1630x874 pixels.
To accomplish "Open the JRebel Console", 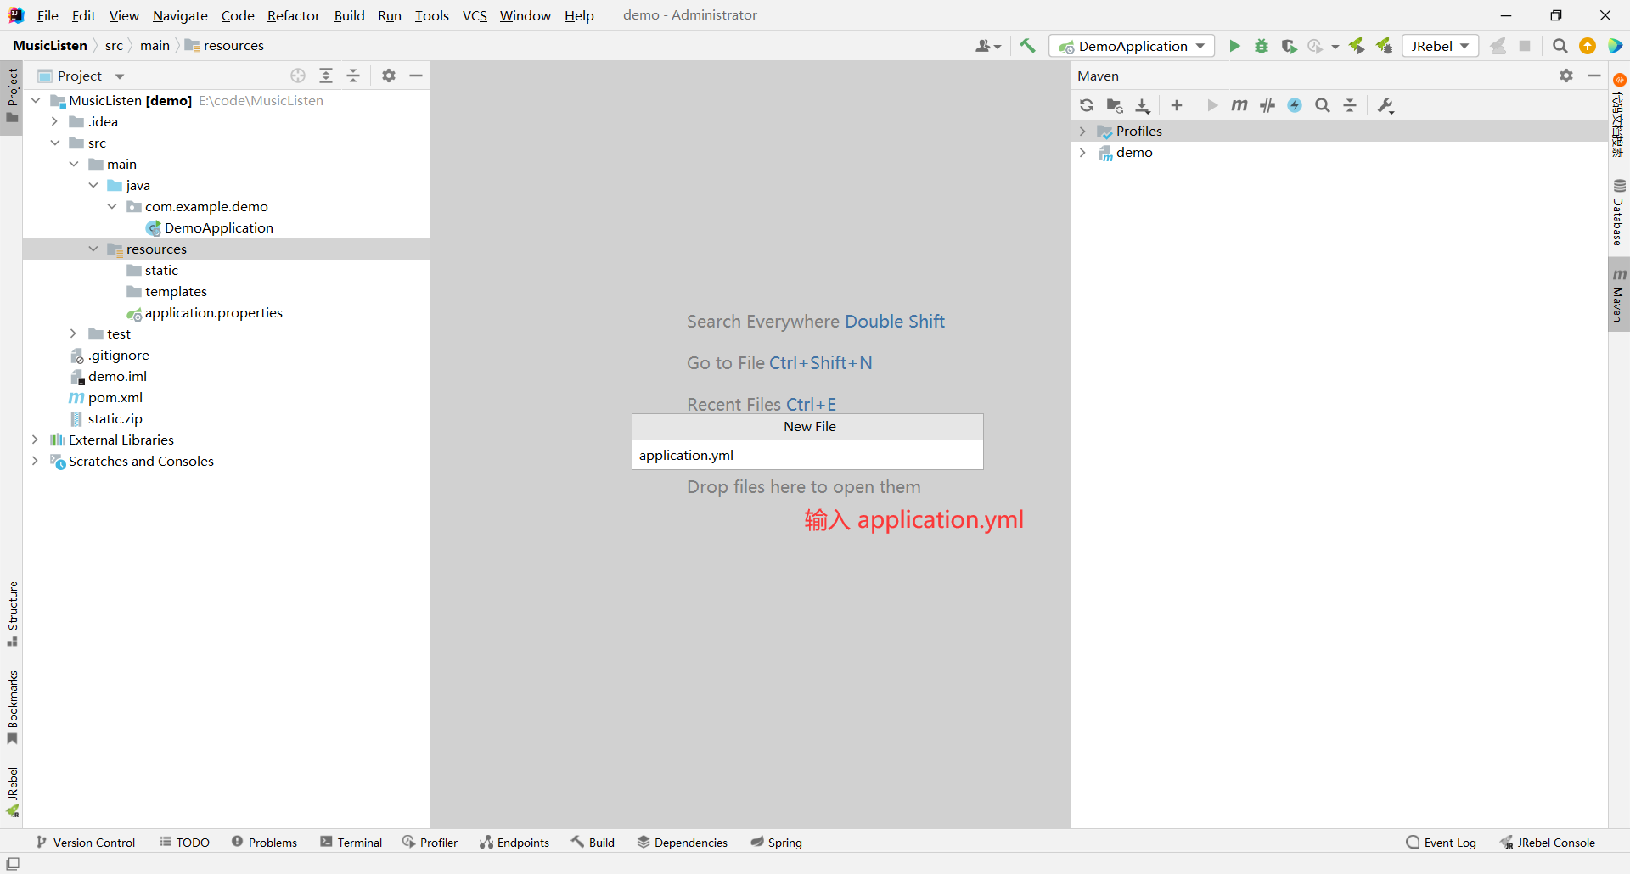I will [x=1548, y=842].
